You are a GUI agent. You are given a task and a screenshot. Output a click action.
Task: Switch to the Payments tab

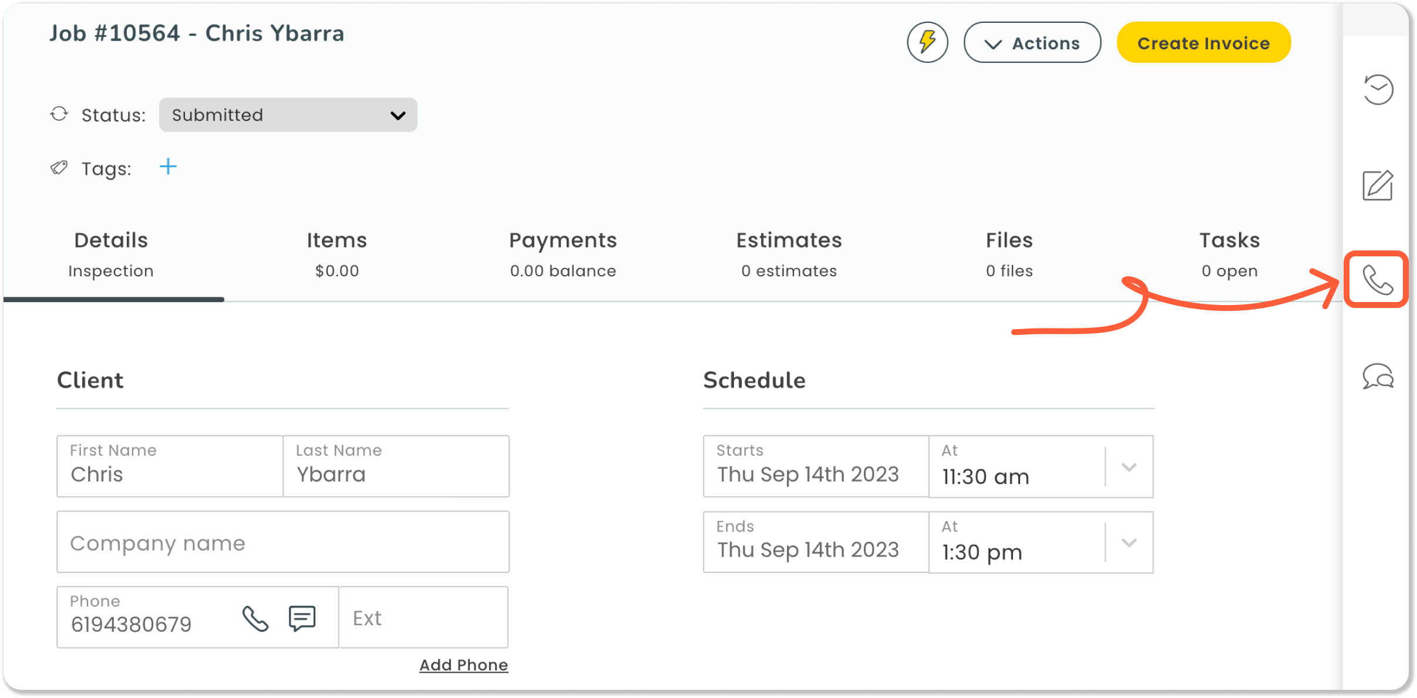pos(563,254)
